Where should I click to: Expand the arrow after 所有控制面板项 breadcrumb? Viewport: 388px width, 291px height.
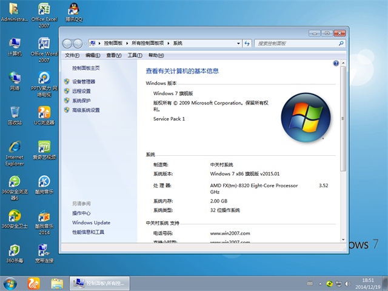click(x=169, y=43)
